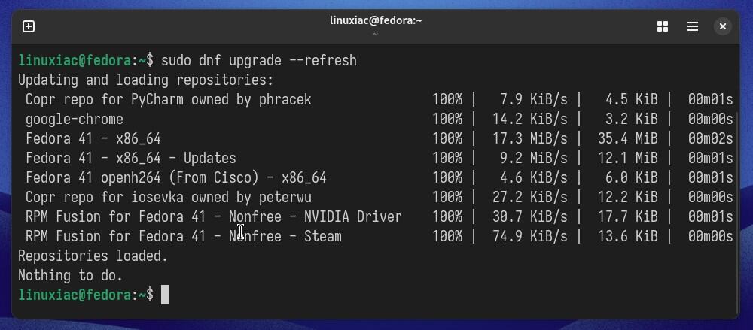
Task: Click the 35.4 MiB size value
Action: click(x=628, y=138)
